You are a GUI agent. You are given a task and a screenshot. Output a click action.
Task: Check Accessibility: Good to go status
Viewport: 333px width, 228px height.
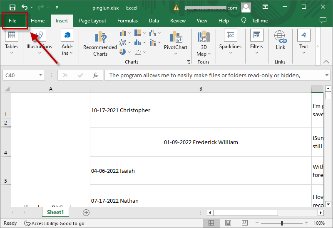point(54,223)
